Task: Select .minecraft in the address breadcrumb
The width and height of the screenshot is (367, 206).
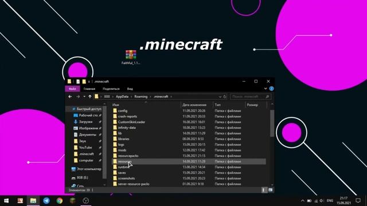Action: pyautogui.click(x=161, y=97)
